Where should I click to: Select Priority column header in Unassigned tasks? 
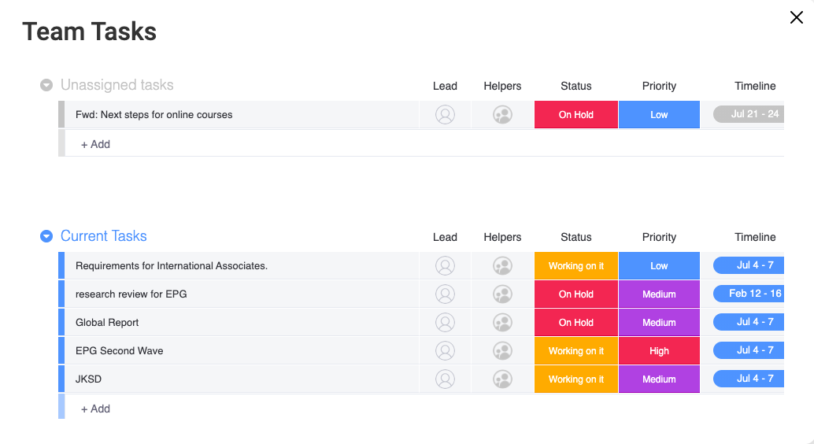[x=659, y=87]
